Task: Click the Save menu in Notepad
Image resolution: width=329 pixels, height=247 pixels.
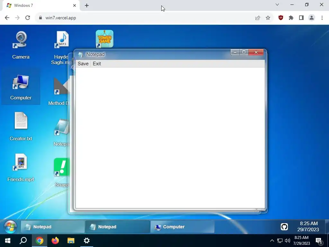Action: pyautogui.click(x=83, y=64)
